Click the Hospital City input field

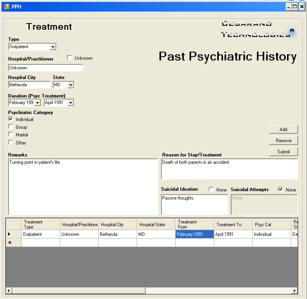(x=29, y=85)
